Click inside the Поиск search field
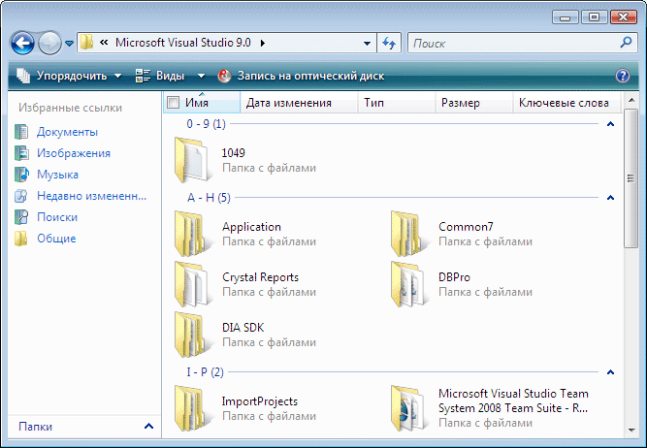Screen dimensions: 647x448 coord(514,43)
